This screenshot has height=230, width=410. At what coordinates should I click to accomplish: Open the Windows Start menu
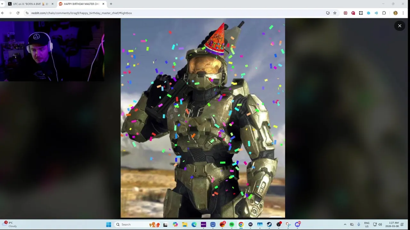click(x=109, y=224)
